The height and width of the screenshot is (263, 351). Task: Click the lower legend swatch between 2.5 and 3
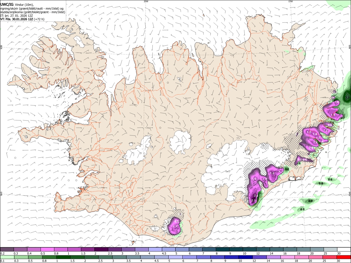tap(105, 257)
